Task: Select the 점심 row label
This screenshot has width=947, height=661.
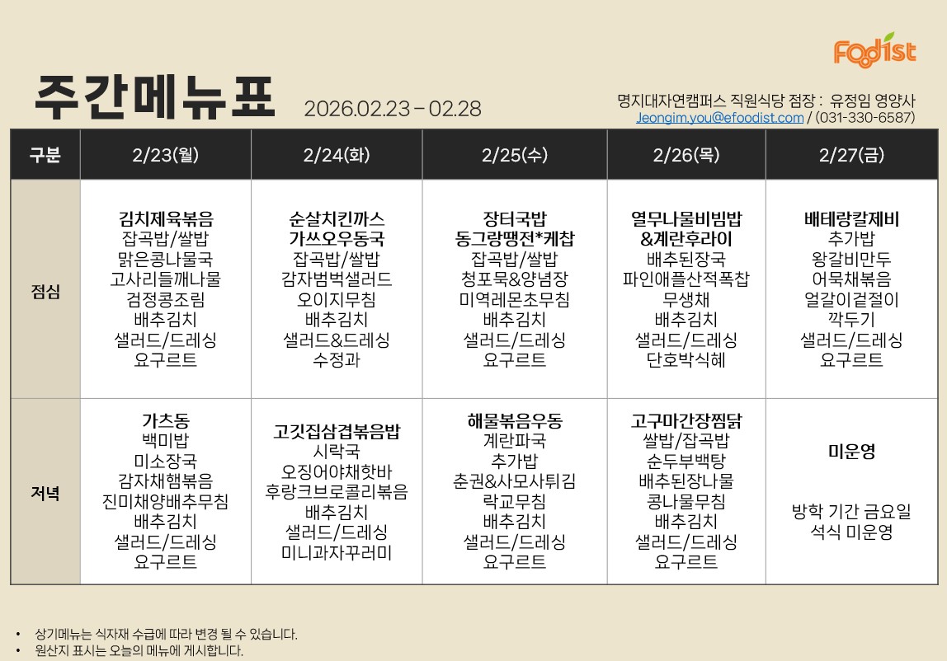Action: 45,292
